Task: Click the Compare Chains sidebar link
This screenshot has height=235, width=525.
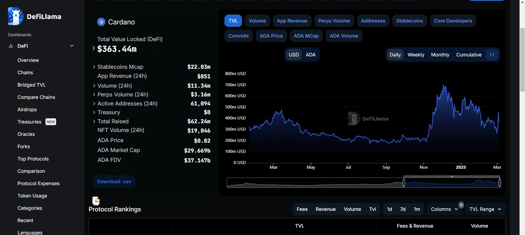Action: coord(36,97)
